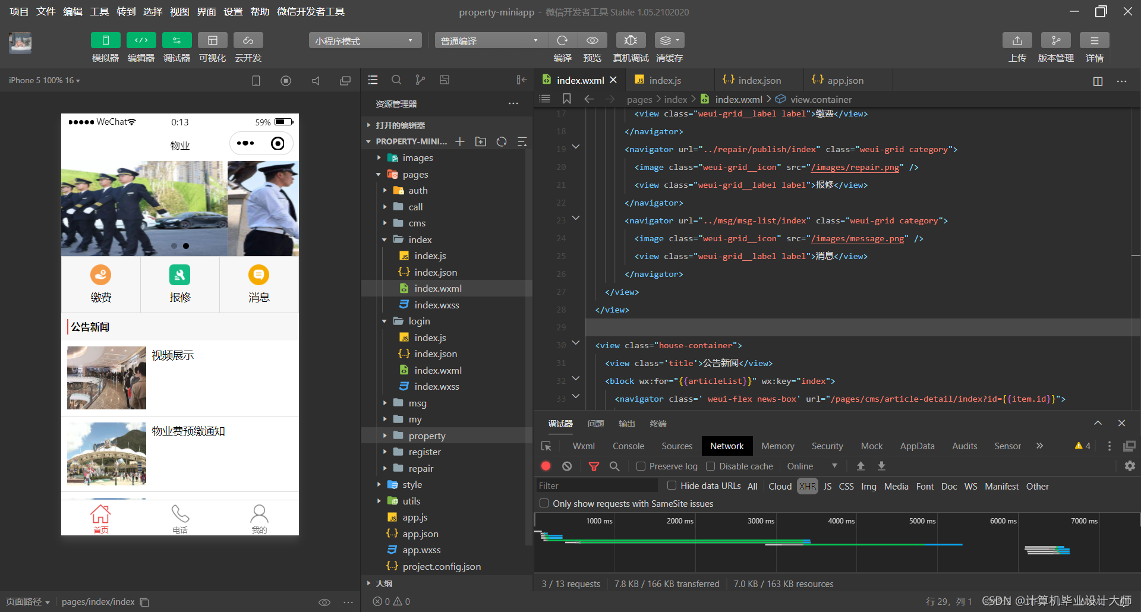Open the 项目 menu
The height and width of the screenshot is (612, 1141).
[x=18, y=12]
